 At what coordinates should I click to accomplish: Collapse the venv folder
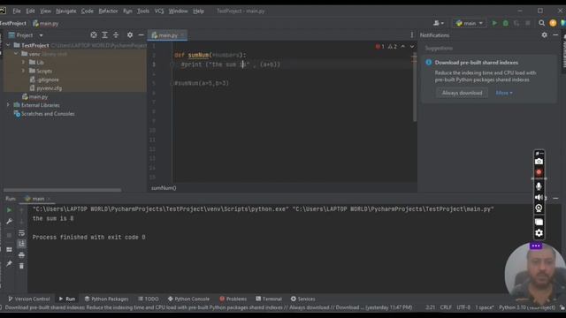(16, 54)
